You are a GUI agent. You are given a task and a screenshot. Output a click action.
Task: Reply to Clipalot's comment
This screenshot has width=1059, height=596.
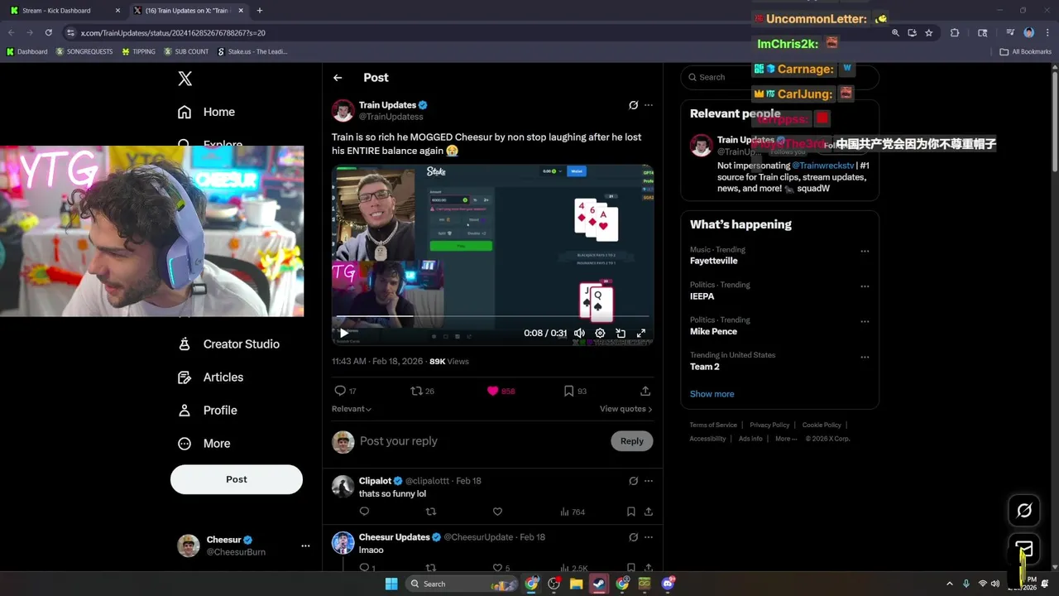(364, 512)
